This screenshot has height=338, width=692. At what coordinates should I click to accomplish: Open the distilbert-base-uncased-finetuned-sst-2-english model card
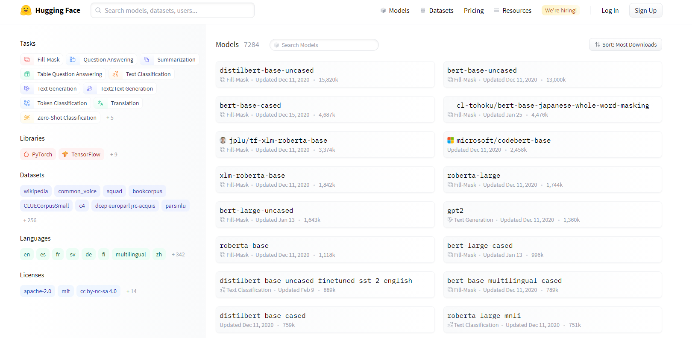pyautogui.click(x=325, y=285)
